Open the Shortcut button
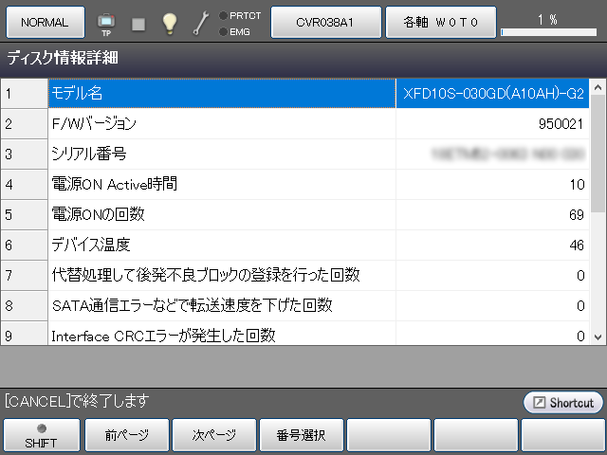The width and height of the screenshot is (607, 455). pyautogui.click(x=562, y=403)
